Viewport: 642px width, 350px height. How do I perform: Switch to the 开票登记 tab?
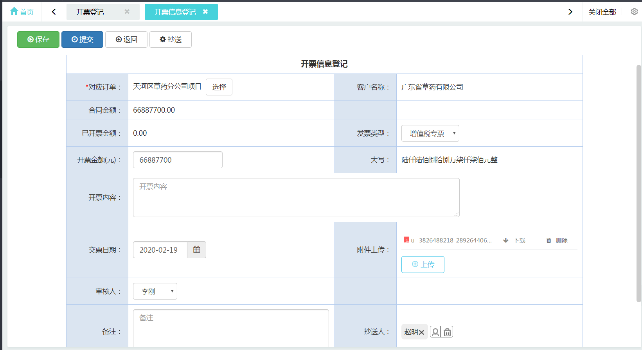(90, 12)
